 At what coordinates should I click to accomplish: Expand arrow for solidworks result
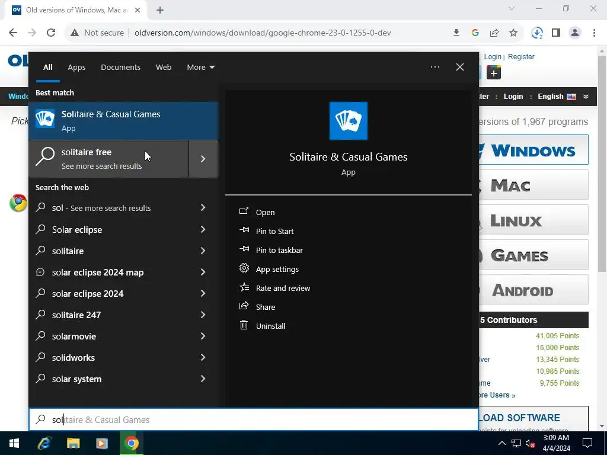coord(203,357)
